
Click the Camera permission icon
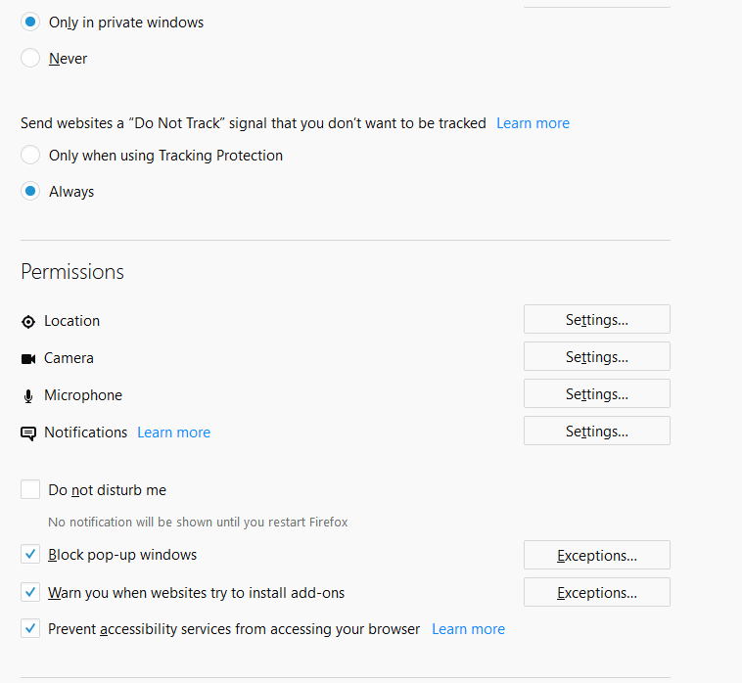click(x=28, y=359)
